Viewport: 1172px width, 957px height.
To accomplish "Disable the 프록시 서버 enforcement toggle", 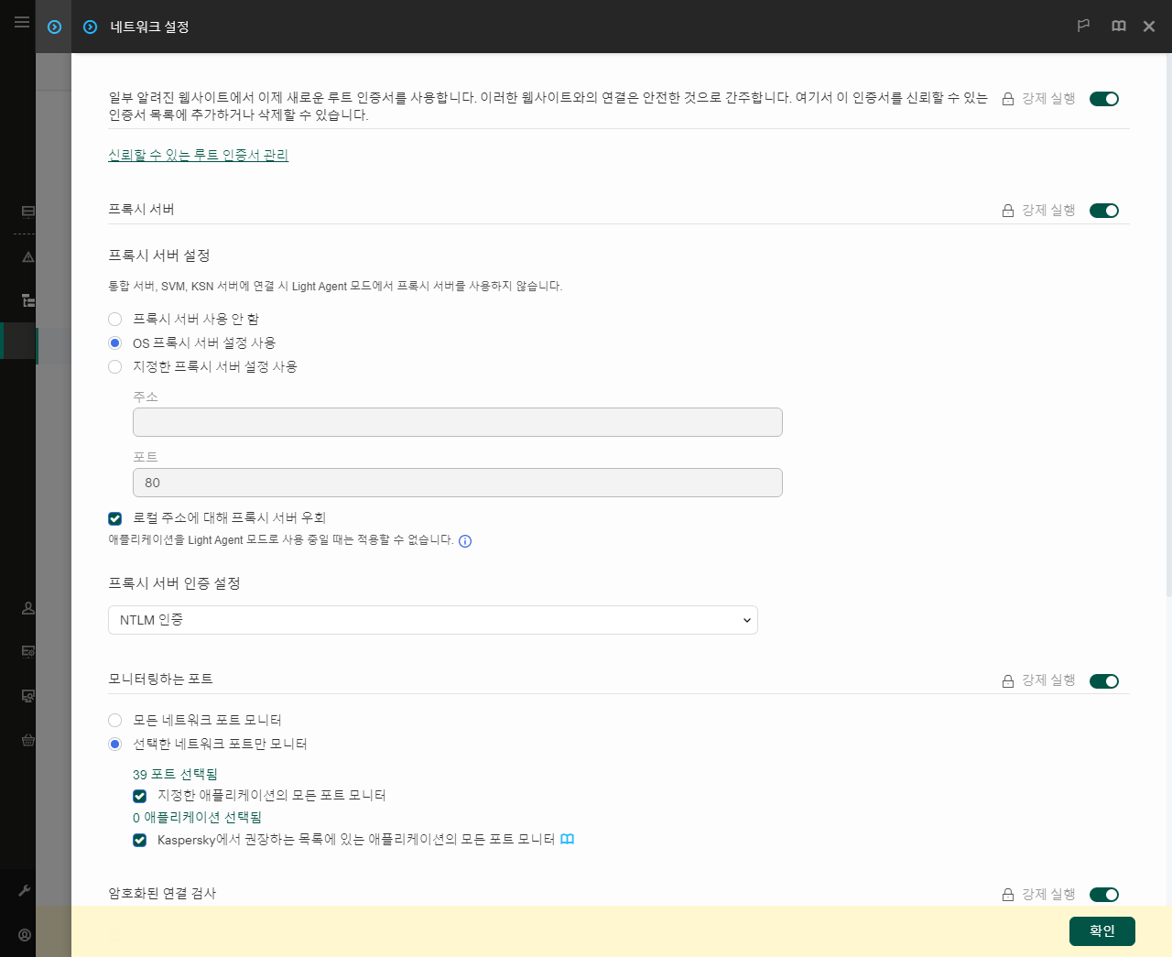I will click(1103, 210).
